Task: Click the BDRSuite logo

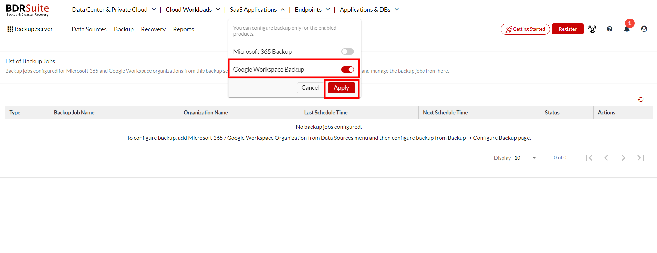Action: [x=28, y=10]
